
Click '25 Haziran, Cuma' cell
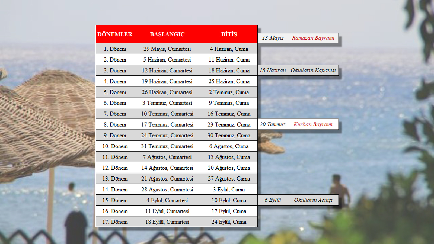(x=229, y=82)
